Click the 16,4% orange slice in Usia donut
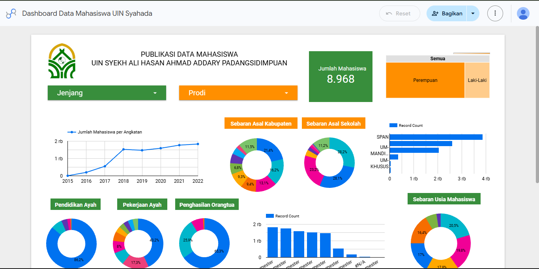This screenshot has width=539, height=269. pos(420,232)
